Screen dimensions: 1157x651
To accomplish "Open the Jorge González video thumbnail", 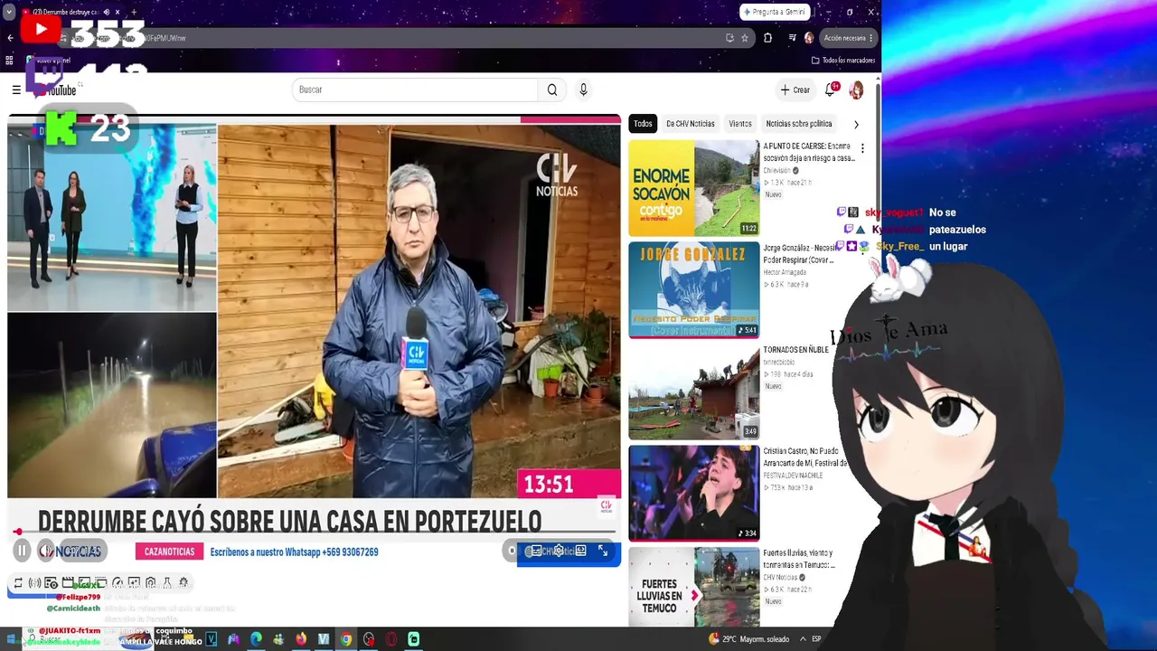I will 694,289.
